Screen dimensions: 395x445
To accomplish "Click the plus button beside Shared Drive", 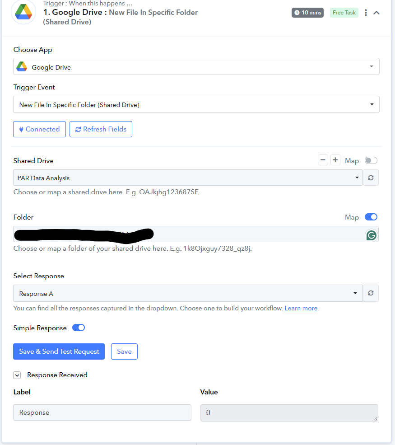I will [335, 160].
